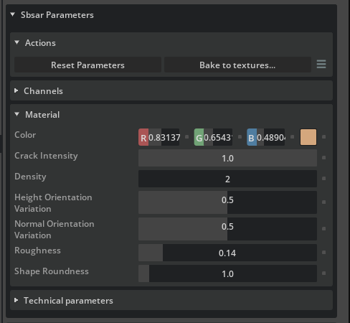The height and width of the screenshot is (323, 350).
Task: Open the Actions hamburger menu icon
Action: (321, 64)
